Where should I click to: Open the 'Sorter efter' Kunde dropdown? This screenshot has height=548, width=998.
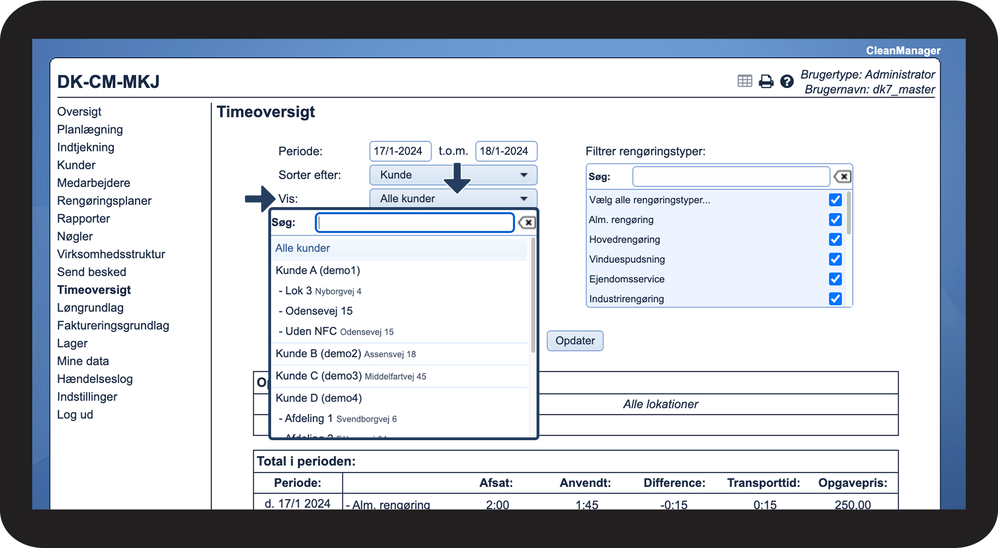tap(453, 175)
